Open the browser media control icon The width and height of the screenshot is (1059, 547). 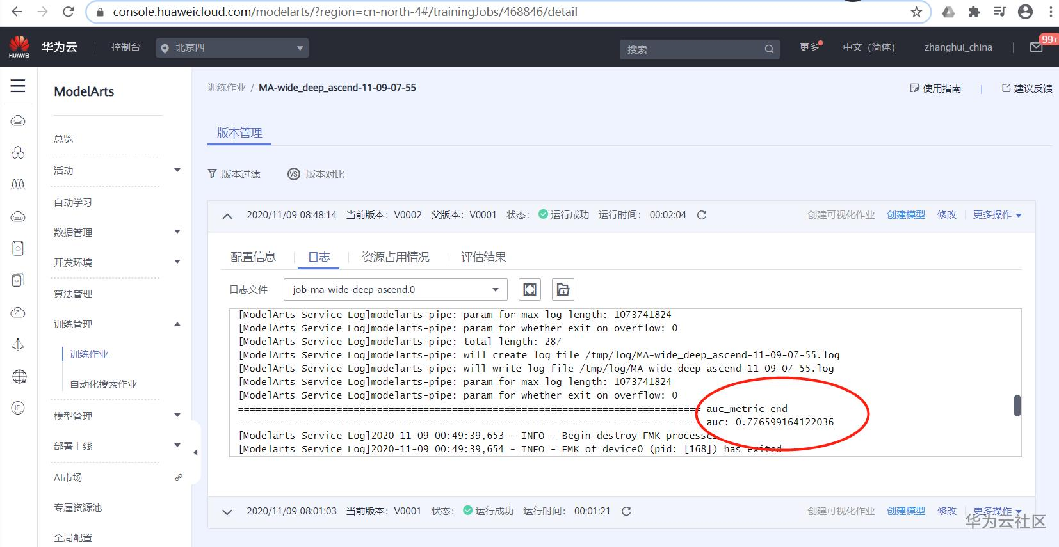point(999,12)
